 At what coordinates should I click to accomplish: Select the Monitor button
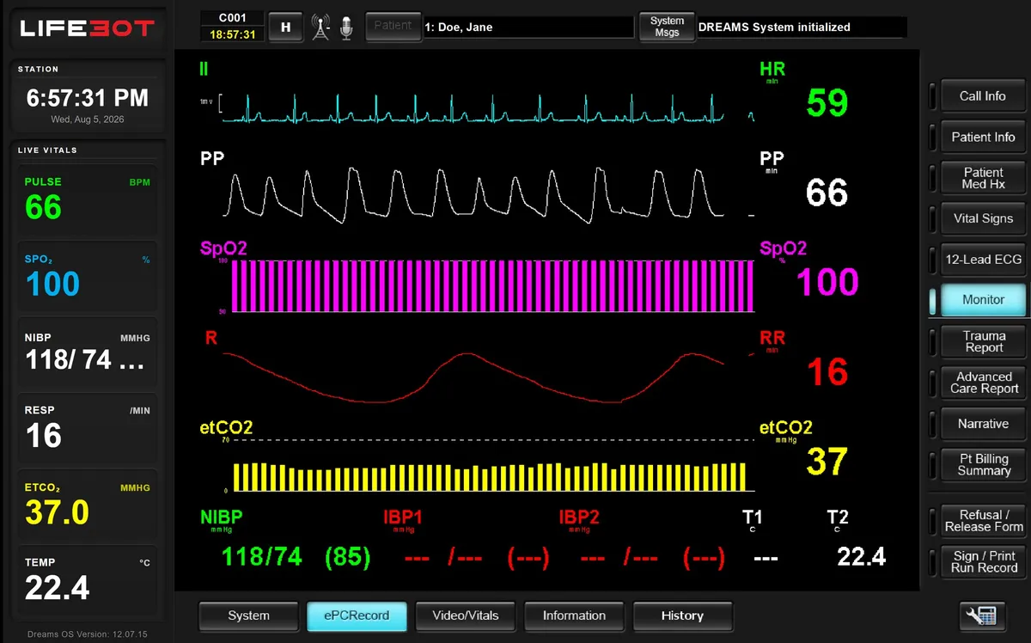point(983,300)
